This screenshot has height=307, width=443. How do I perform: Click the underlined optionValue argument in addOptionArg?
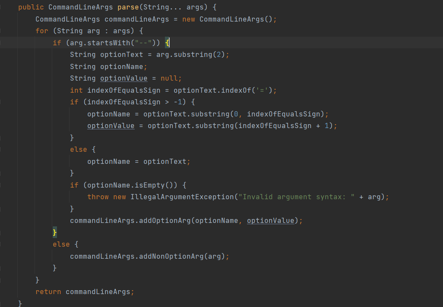tap(271, 220)
